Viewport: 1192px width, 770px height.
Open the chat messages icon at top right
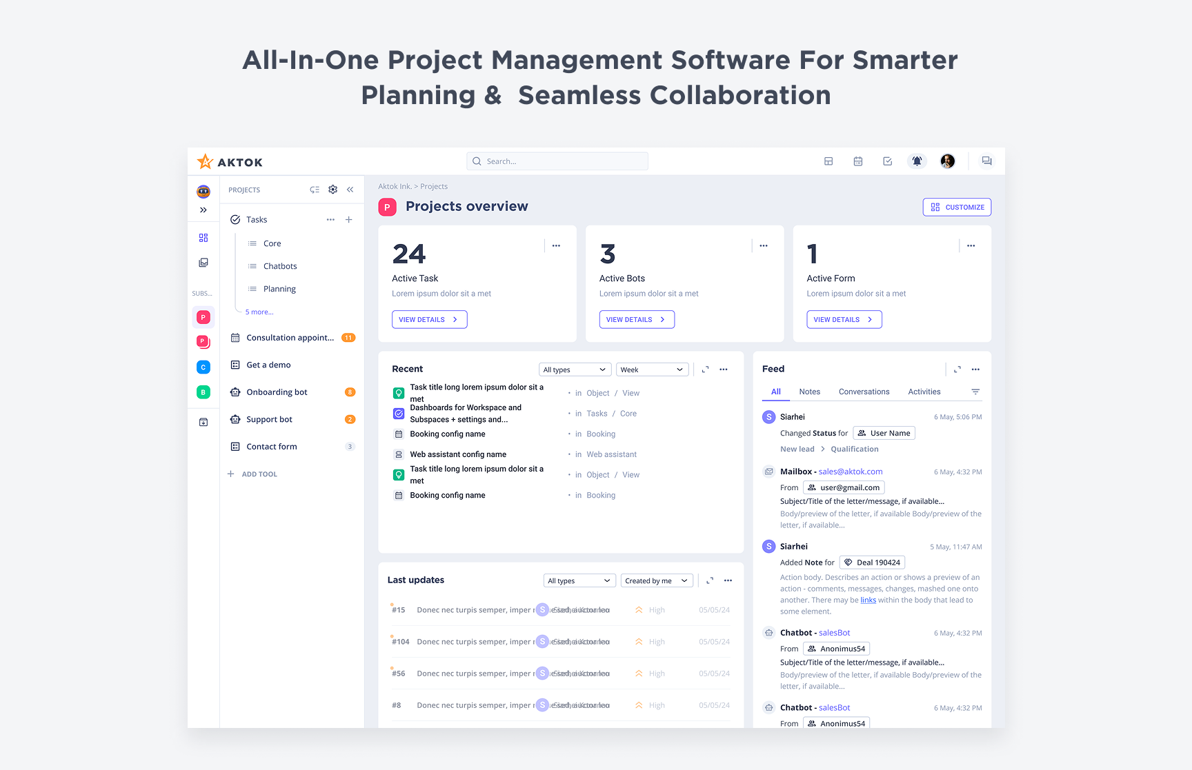[x=986, y=161]
